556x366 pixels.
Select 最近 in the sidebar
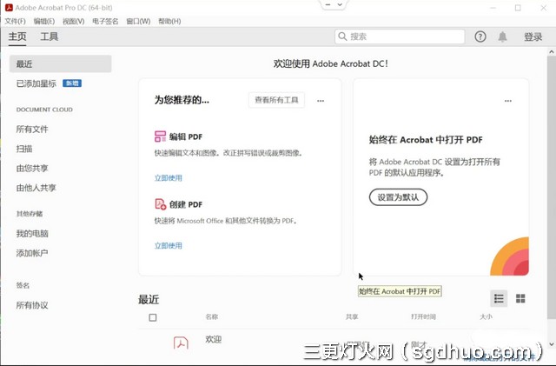[60, 64]
